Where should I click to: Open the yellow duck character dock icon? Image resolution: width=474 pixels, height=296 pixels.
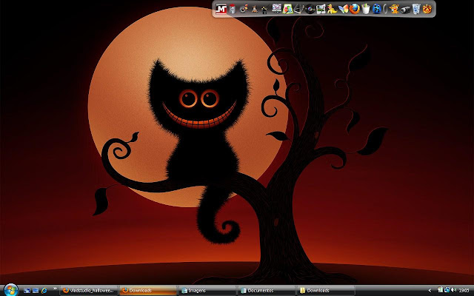(332, 9)
